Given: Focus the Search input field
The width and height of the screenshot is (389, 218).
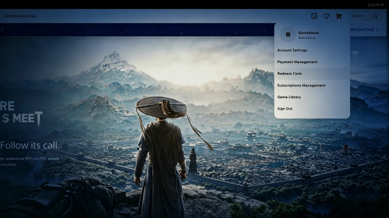Looking at the screenshot, I should tap(360, 16).
